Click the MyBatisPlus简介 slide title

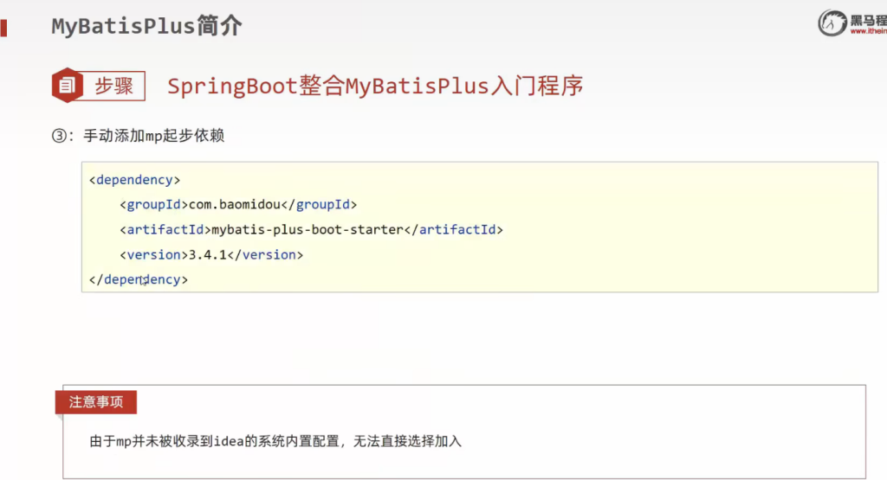pyautogui.click(x=146, y=26)
